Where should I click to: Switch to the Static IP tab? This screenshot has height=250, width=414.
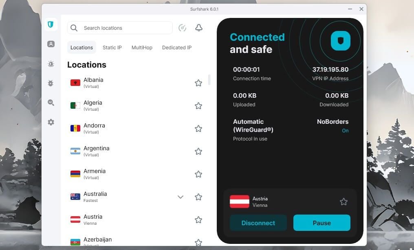point(112,48)
